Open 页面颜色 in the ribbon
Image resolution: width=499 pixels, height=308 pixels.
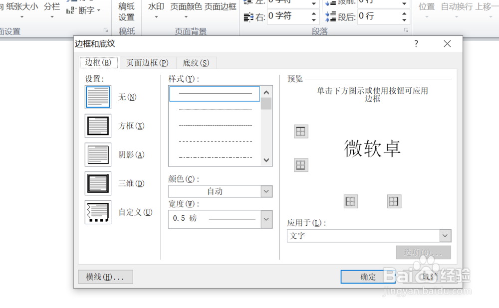pos(186,9)
